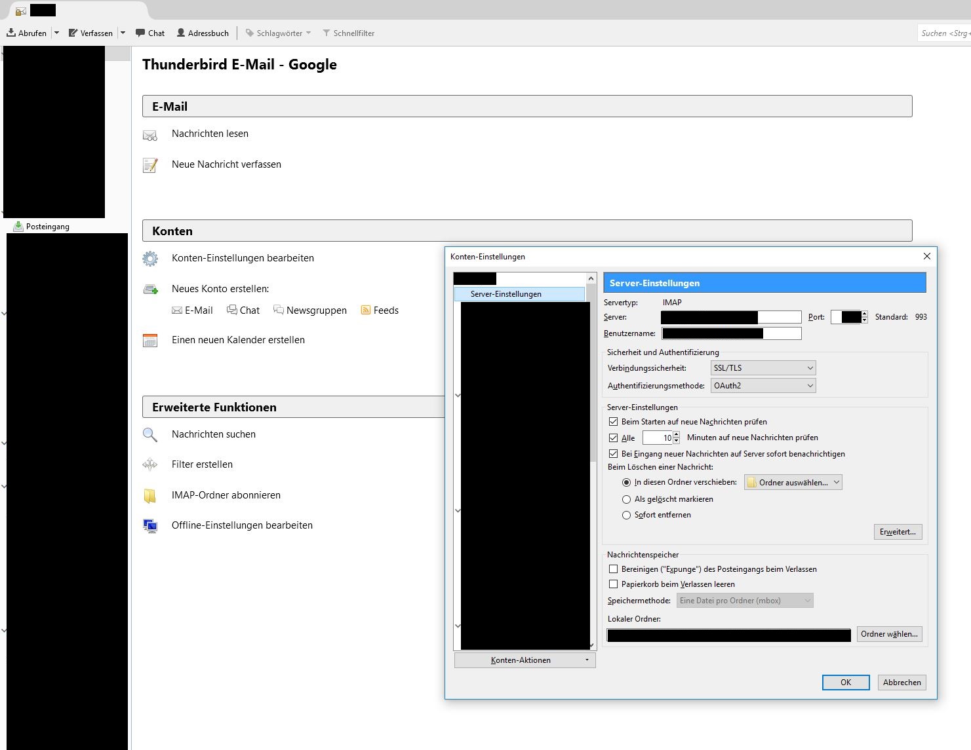The image size is (971, 750).
Task: Open the Abrufen dropdown arrow
Action: tap(56, 33)
